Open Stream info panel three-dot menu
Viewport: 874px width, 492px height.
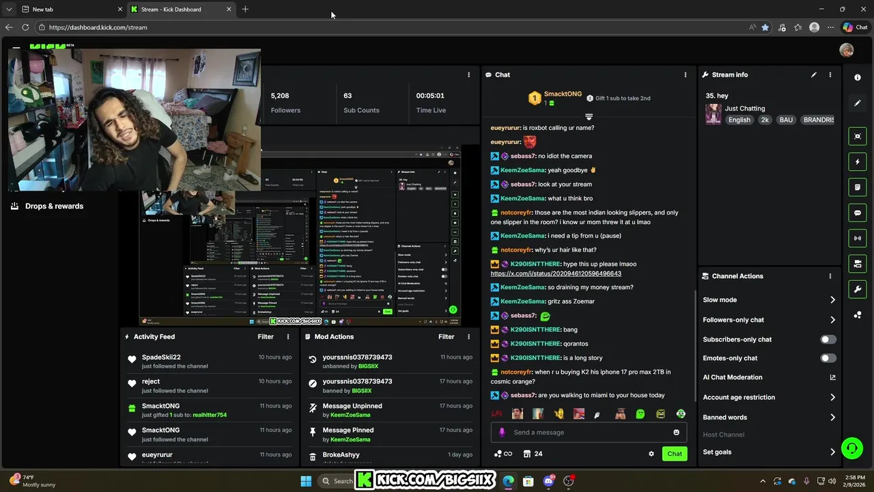point(830,74)
